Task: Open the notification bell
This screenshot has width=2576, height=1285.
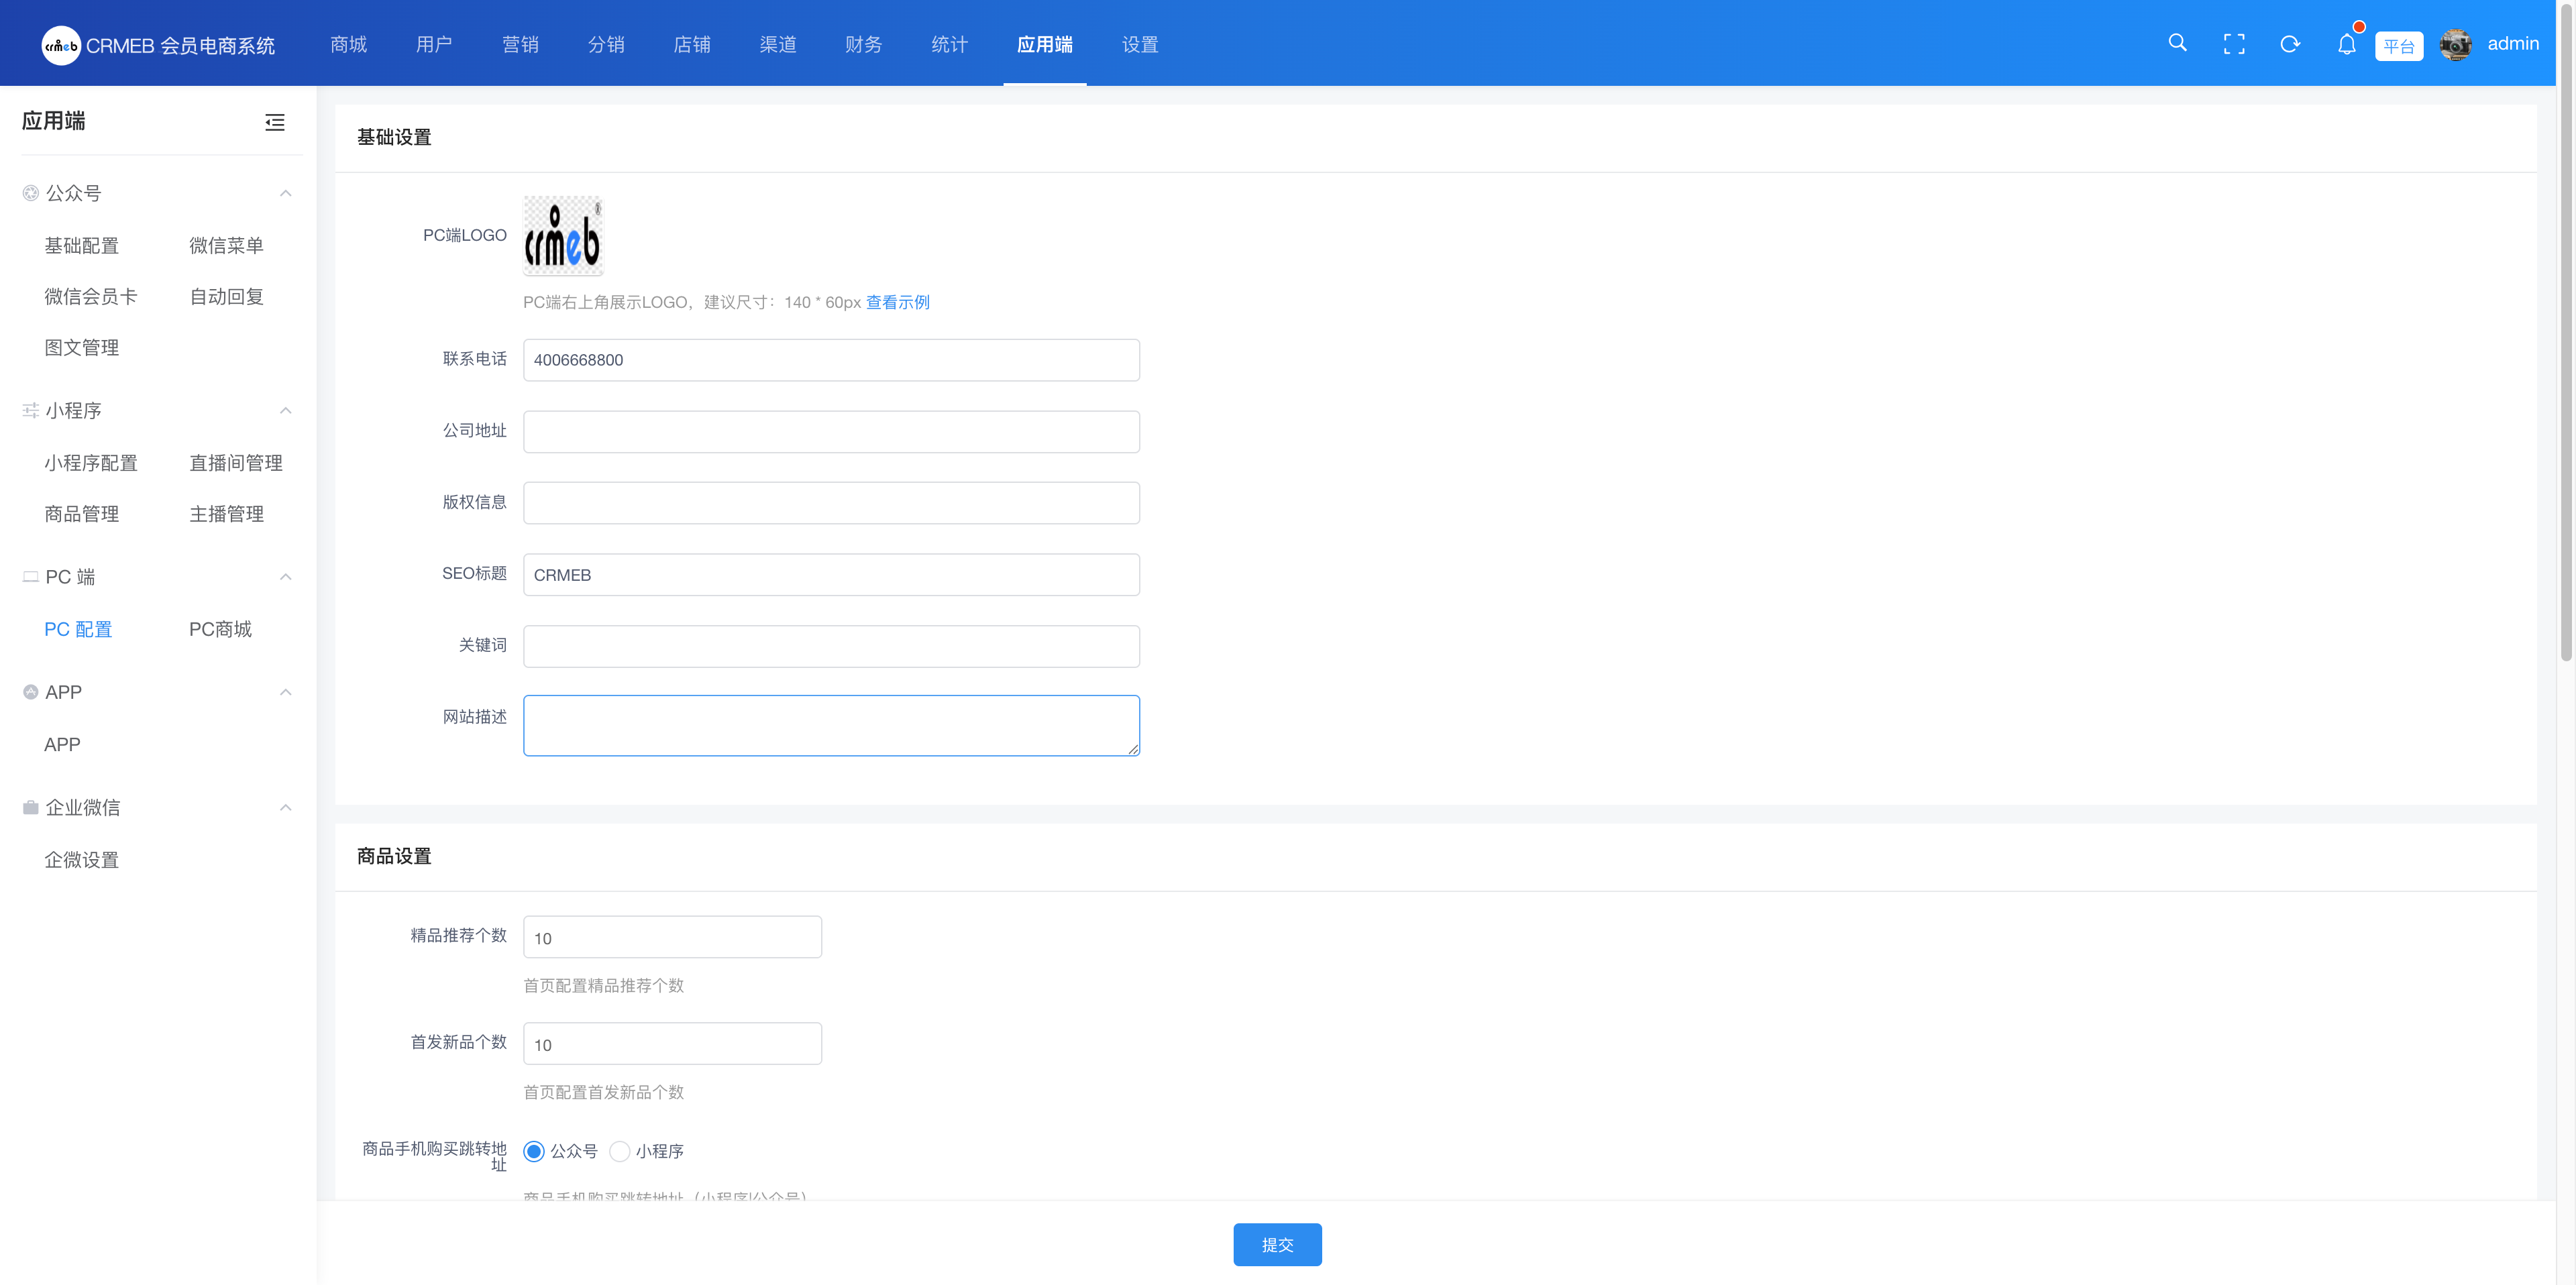Action: tap(2347, 45)
